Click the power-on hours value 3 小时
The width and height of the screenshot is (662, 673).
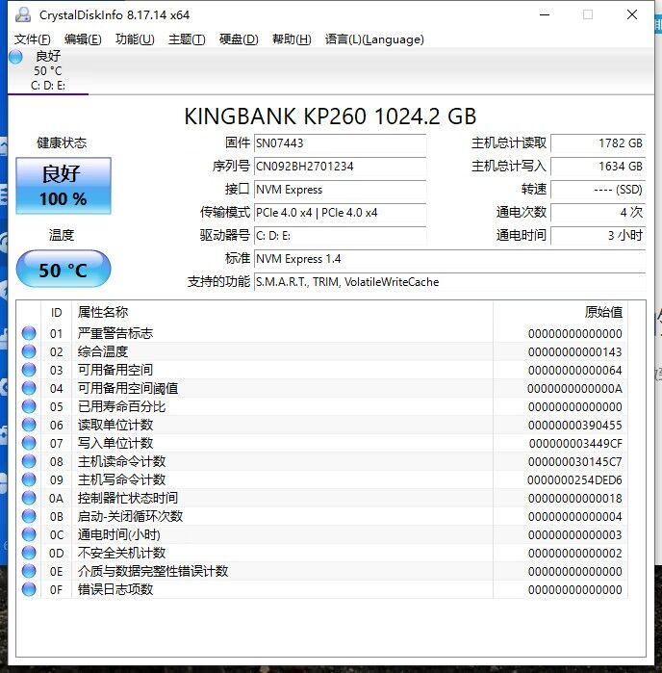tap(598, 236)
